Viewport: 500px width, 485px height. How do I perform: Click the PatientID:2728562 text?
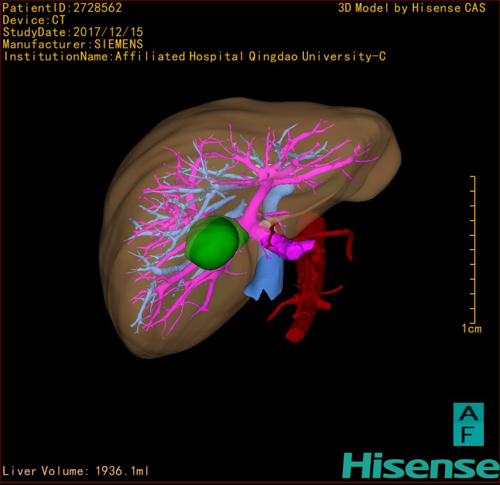[62, 8]
